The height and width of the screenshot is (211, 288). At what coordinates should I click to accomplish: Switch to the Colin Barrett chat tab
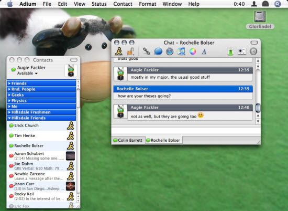pos(128,140)
